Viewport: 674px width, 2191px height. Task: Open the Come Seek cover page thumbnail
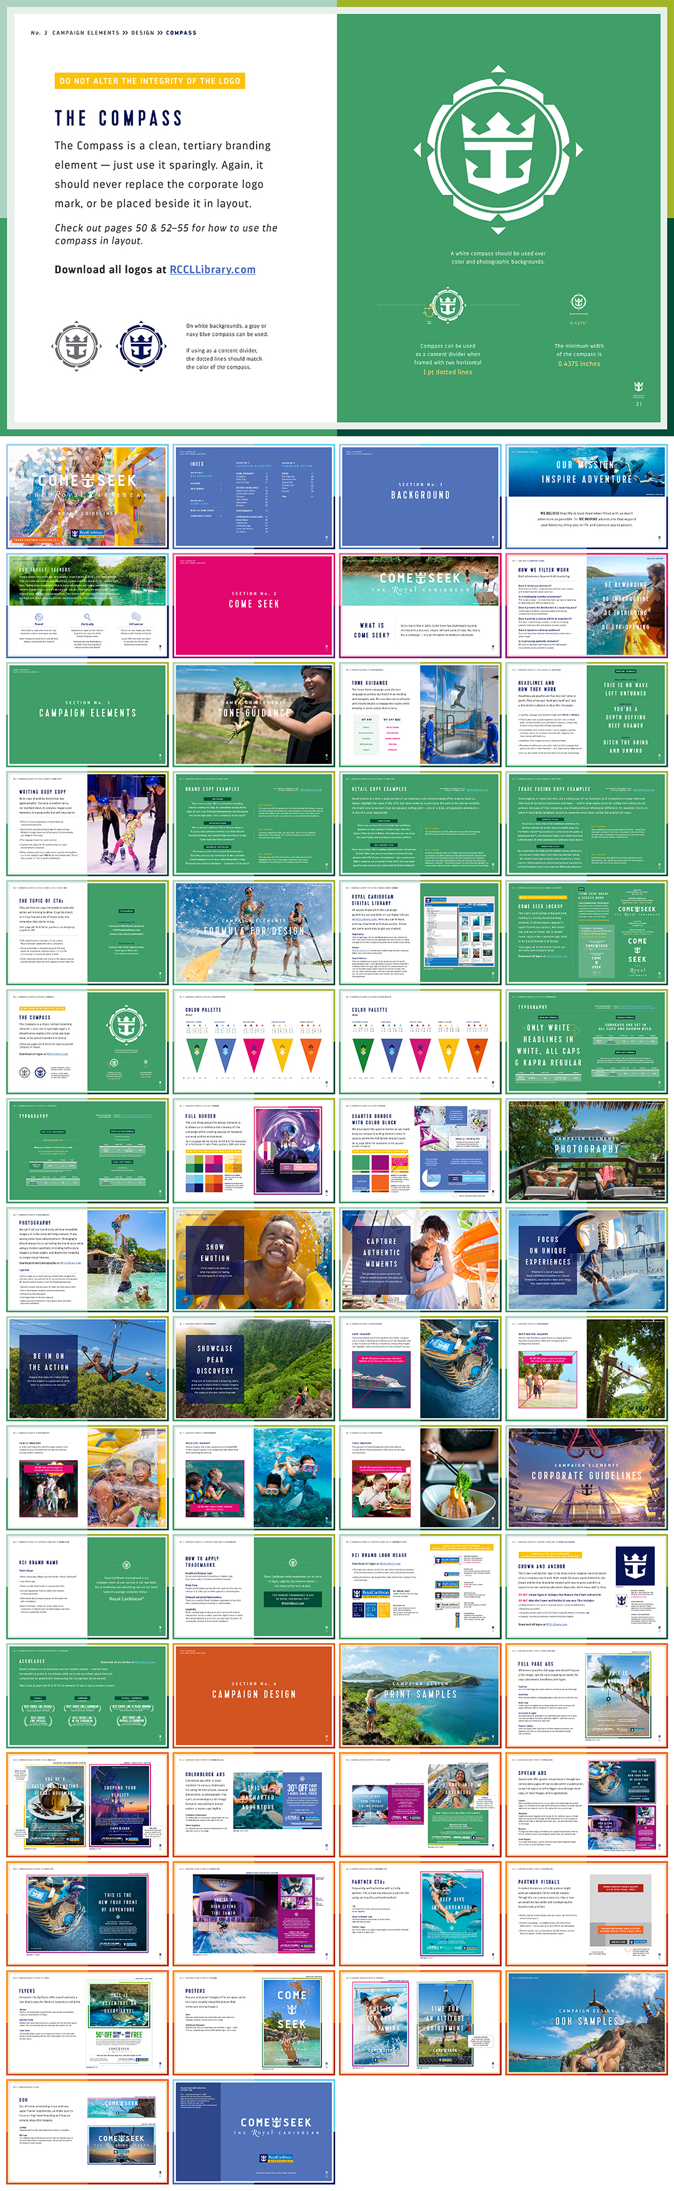(x=87, y=496)
